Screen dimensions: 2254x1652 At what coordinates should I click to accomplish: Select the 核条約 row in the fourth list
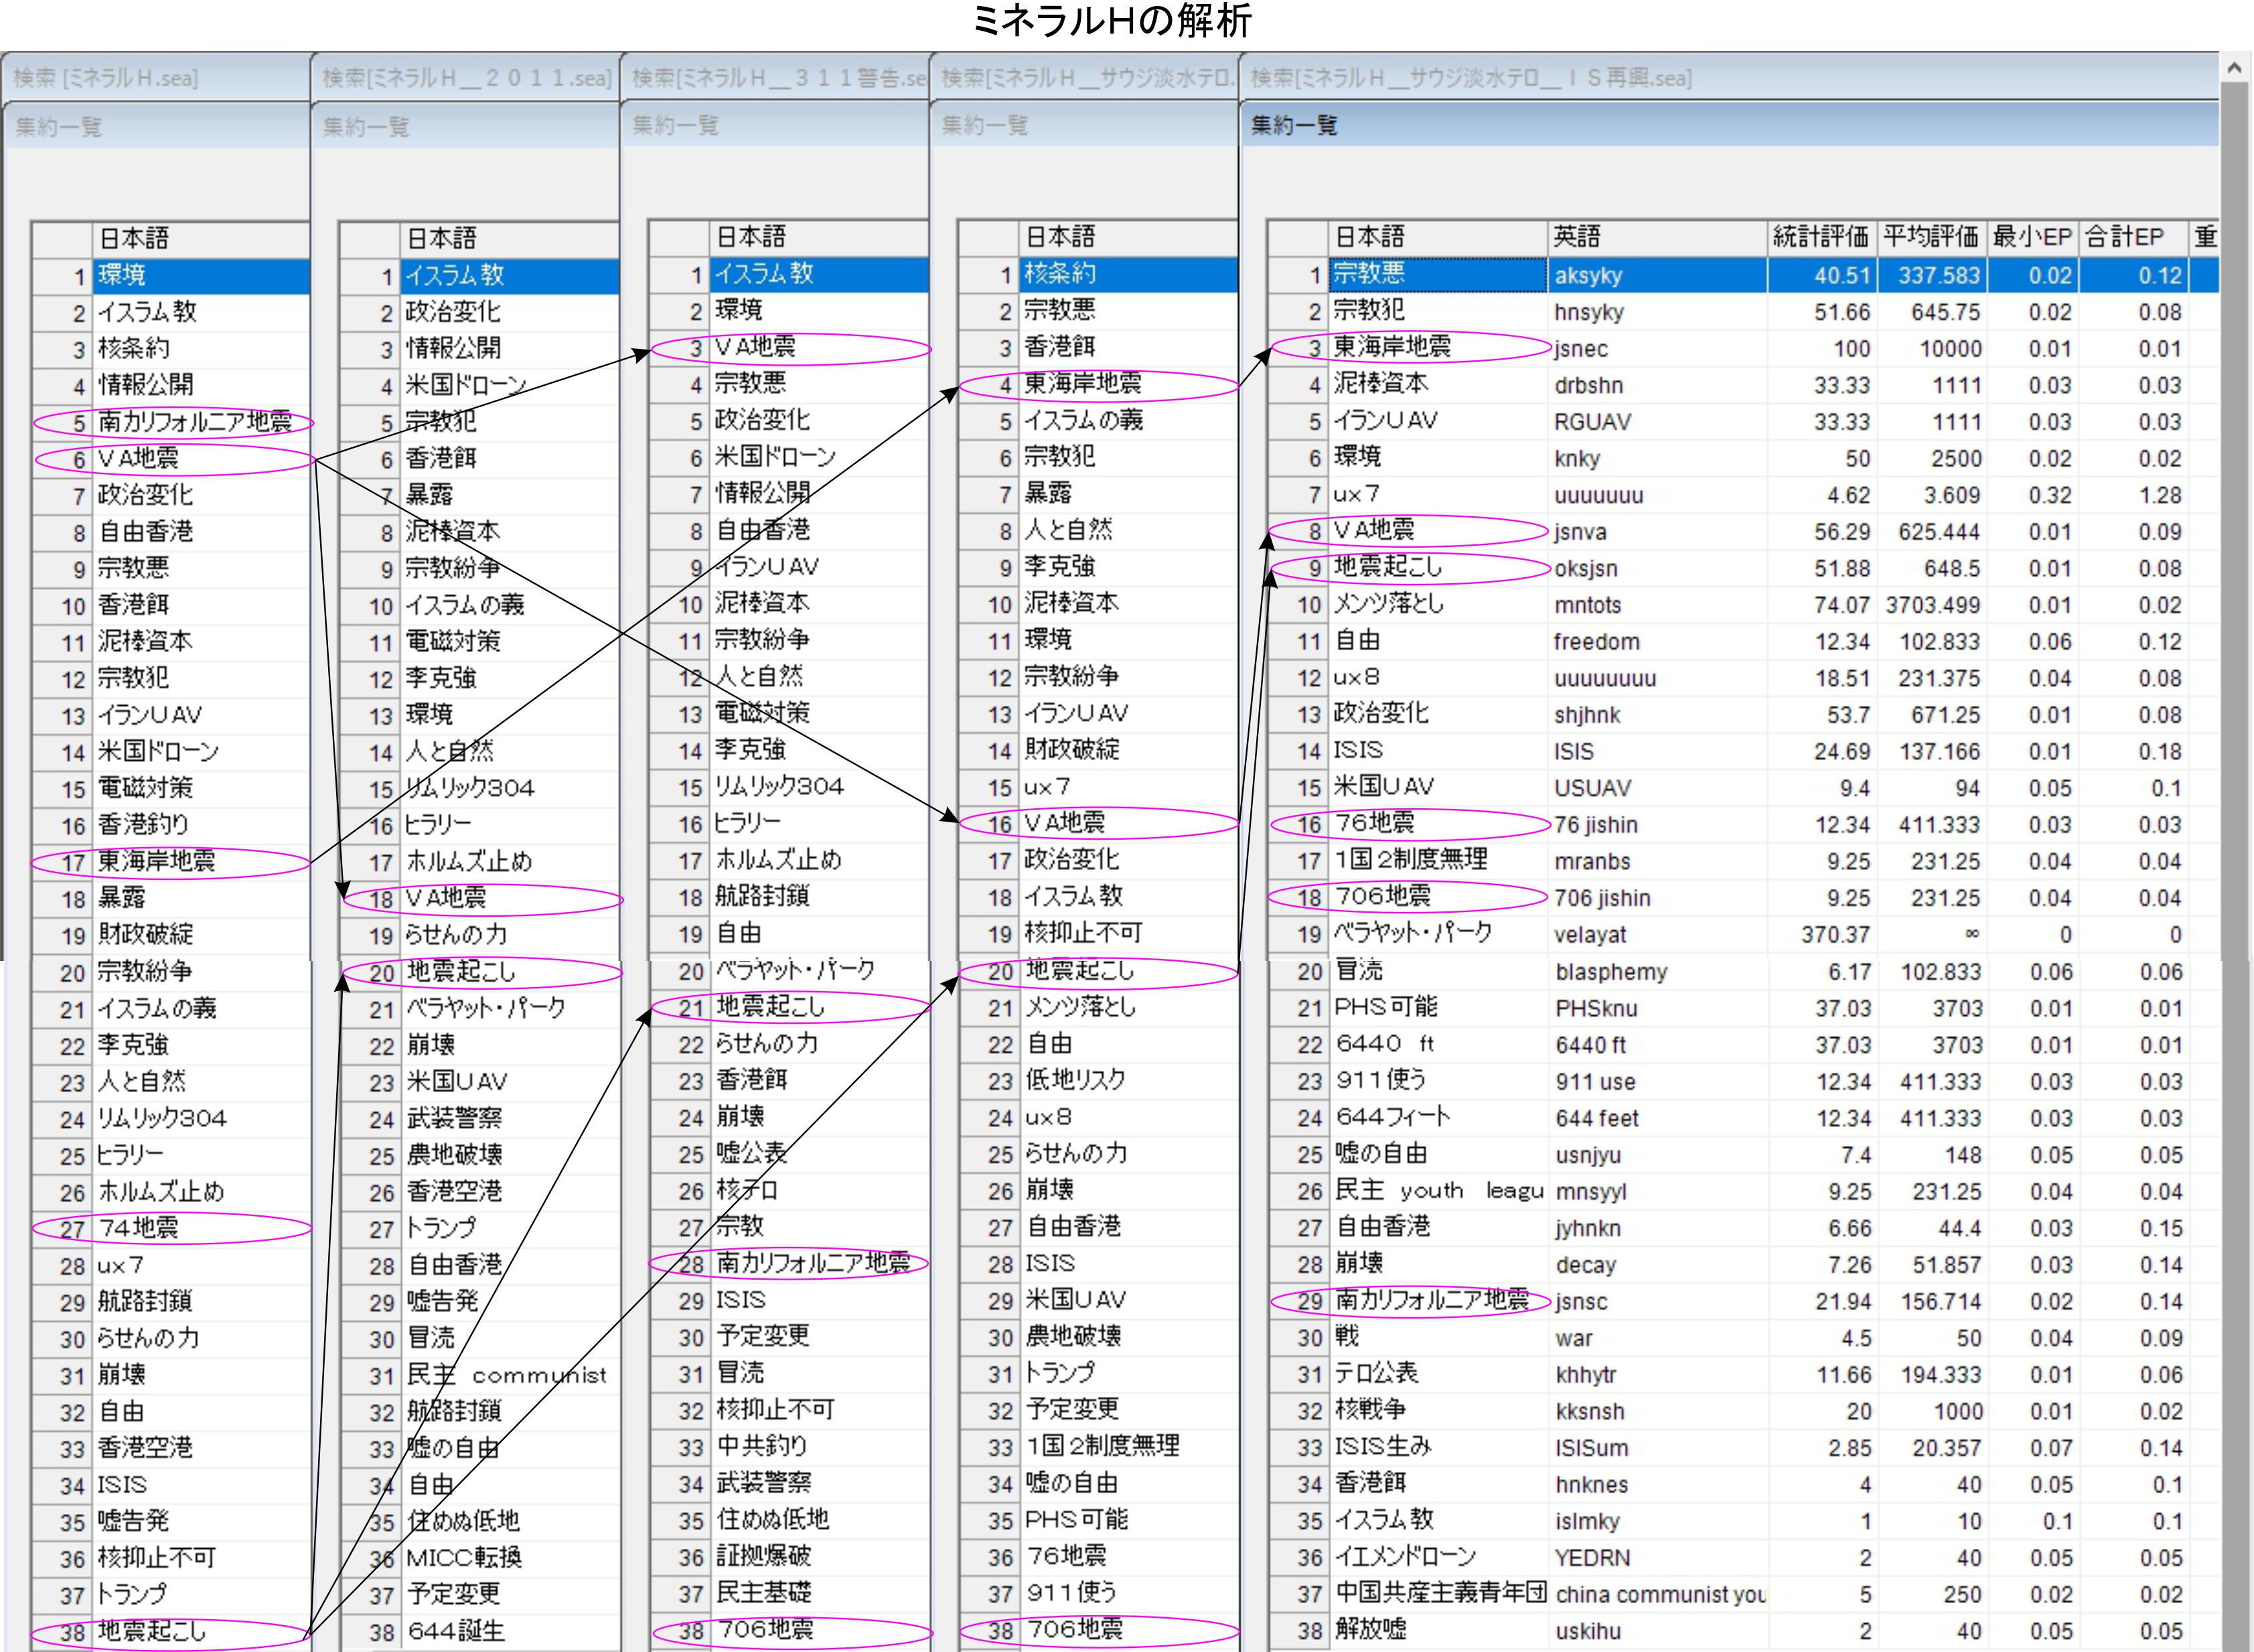(1060, 274)
